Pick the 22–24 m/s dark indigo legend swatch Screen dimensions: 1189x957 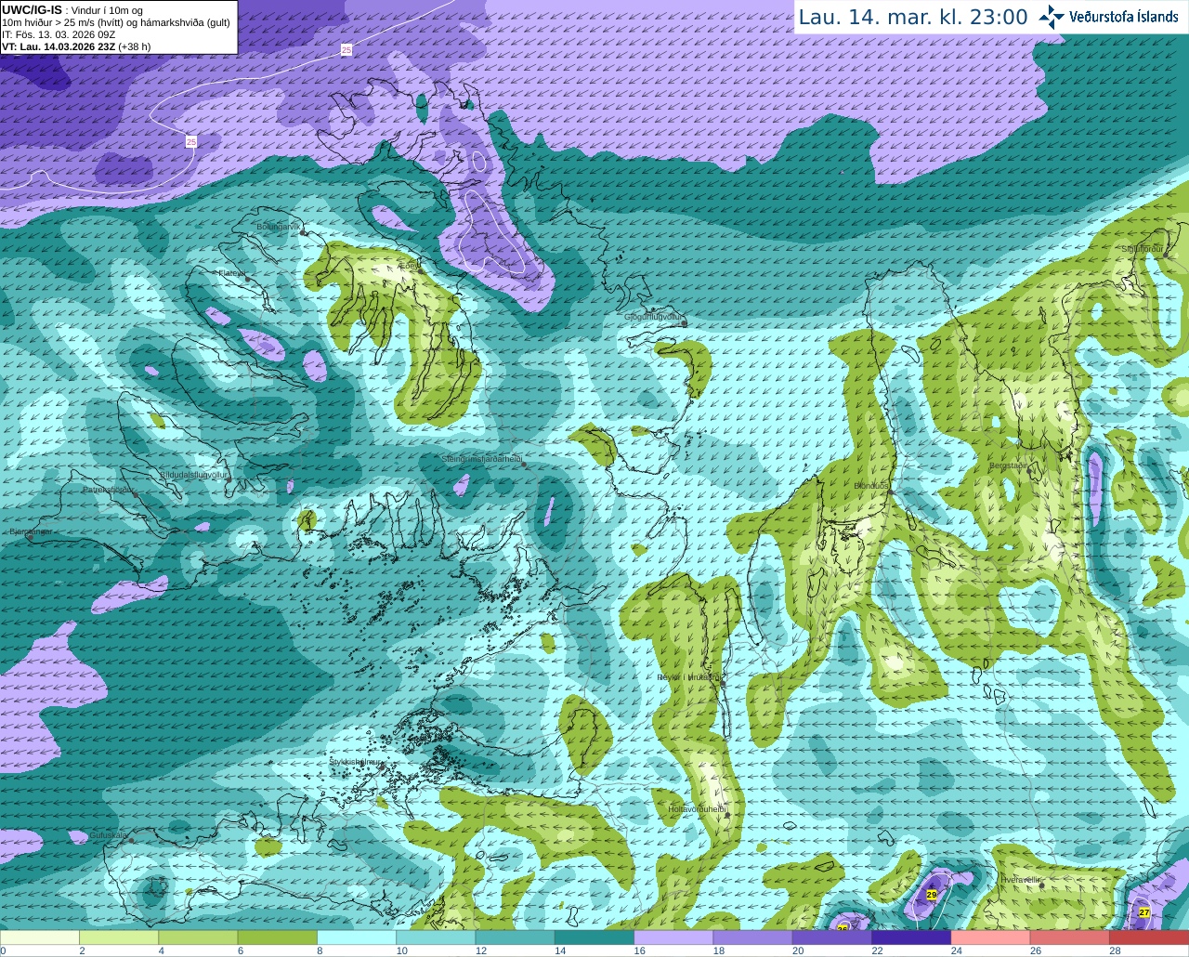911,937
